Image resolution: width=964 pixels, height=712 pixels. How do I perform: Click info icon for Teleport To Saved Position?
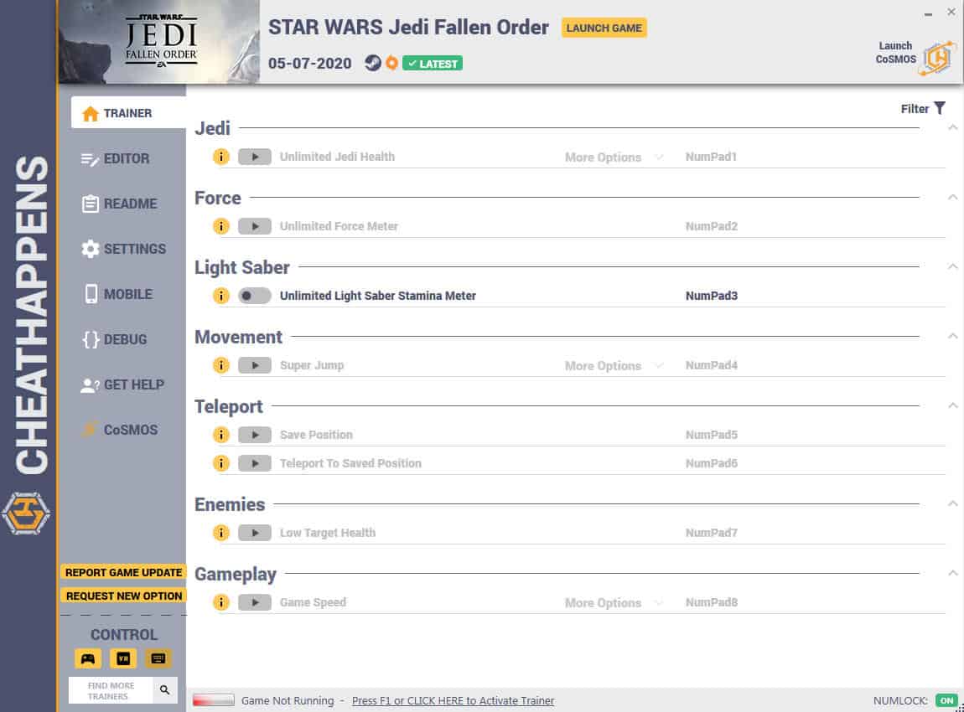point(220,463)
